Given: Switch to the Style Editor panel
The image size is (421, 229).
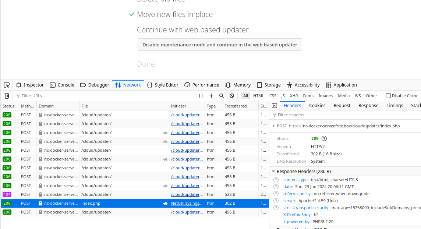Looking at the screenshot, I should [x=163, y=85].
